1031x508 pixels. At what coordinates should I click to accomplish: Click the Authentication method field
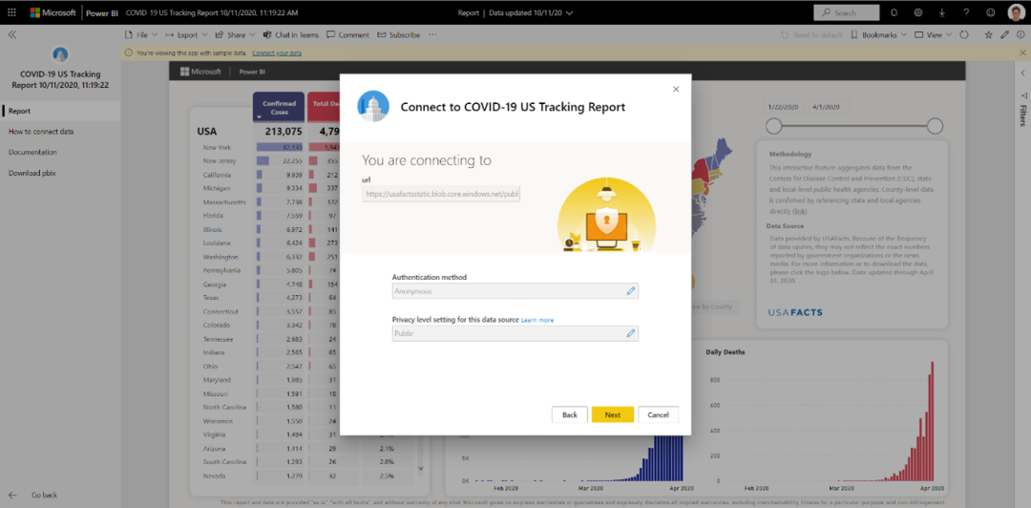coord(515,291)
